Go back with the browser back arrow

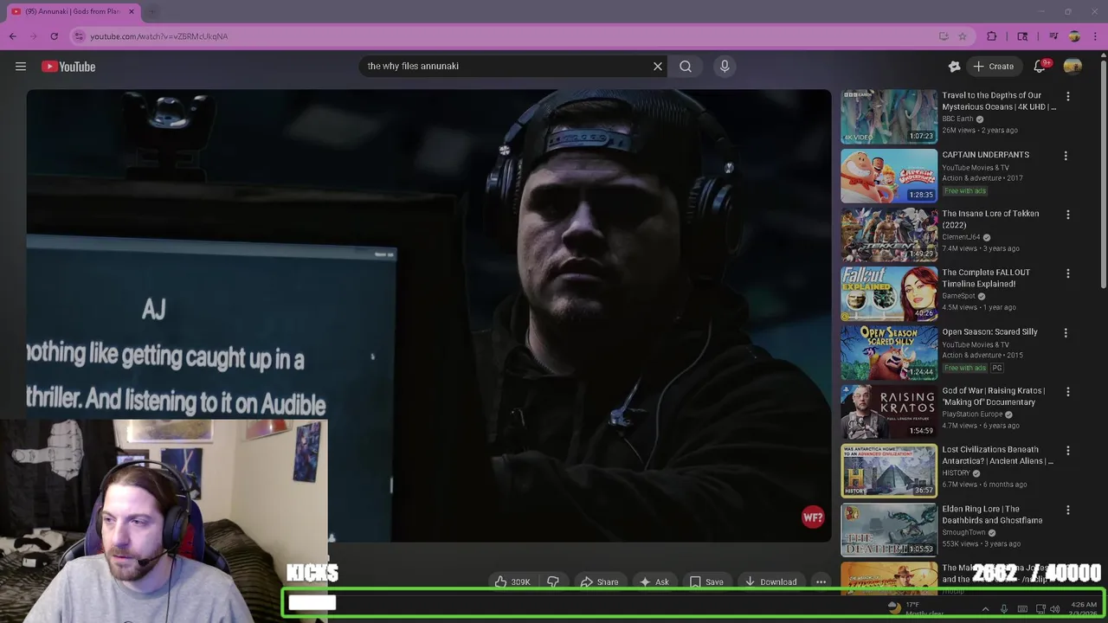(x=12, y=36)
